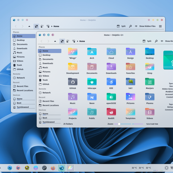Click Home breadcrumb in front window

(x=82, y=41)
